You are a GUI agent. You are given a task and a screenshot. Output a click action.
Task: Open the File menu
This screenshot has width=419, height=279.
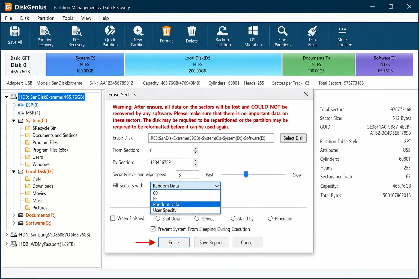pos(8,18)
